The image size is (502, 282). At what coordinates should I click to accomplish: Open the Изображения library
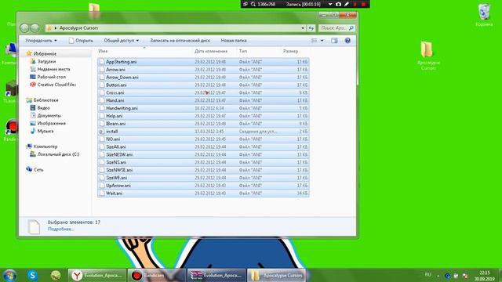tap(51, 124)
